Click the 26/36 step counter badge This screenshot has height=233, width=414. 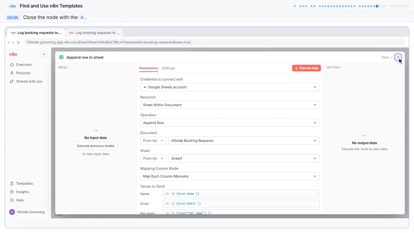click(12, 17)
